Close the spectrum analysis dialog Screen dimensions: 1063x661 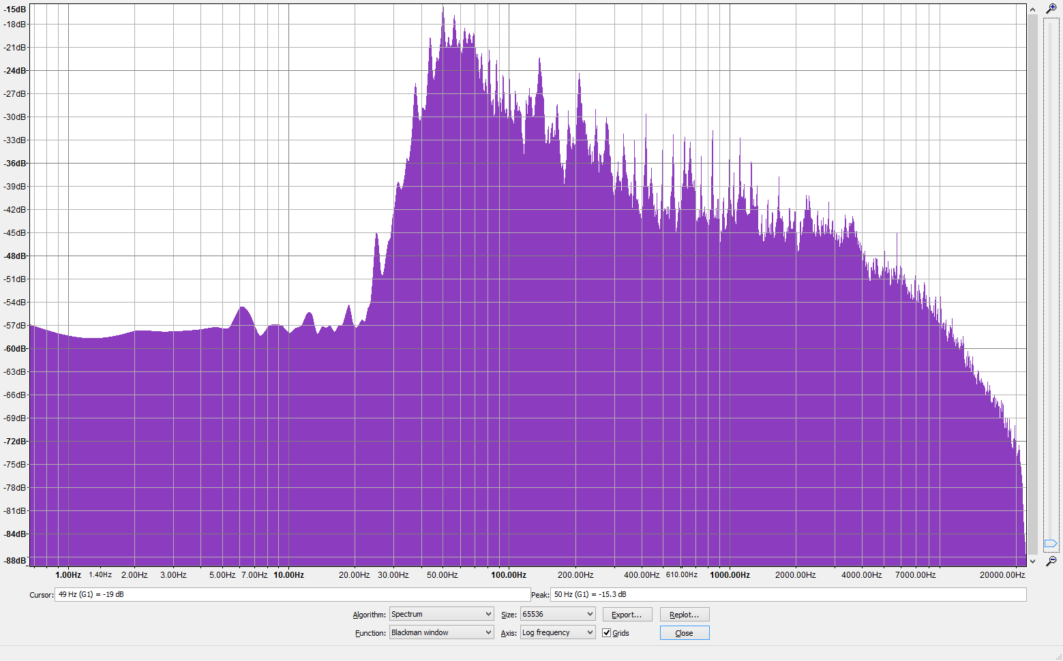[684, 633]
